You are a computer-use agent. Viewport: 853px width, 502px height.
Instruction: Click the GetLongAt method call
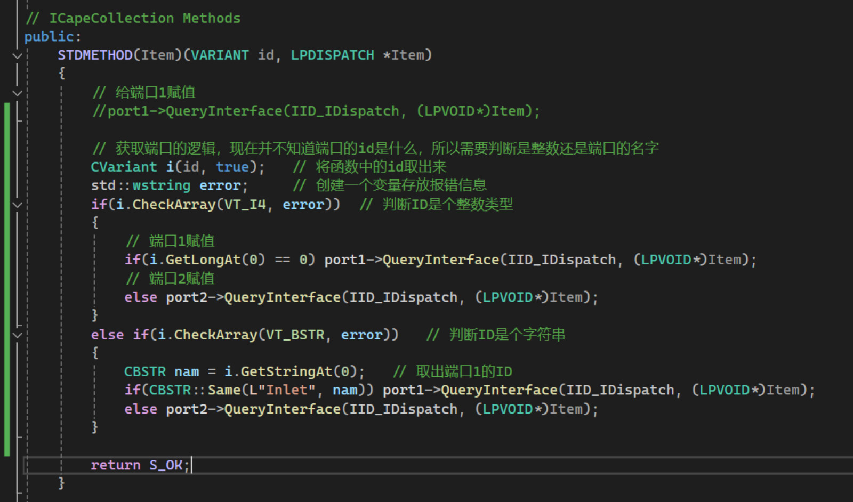click(x=203, y=260)
